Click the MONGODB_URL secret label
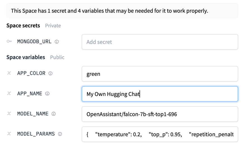 (34, 42)
